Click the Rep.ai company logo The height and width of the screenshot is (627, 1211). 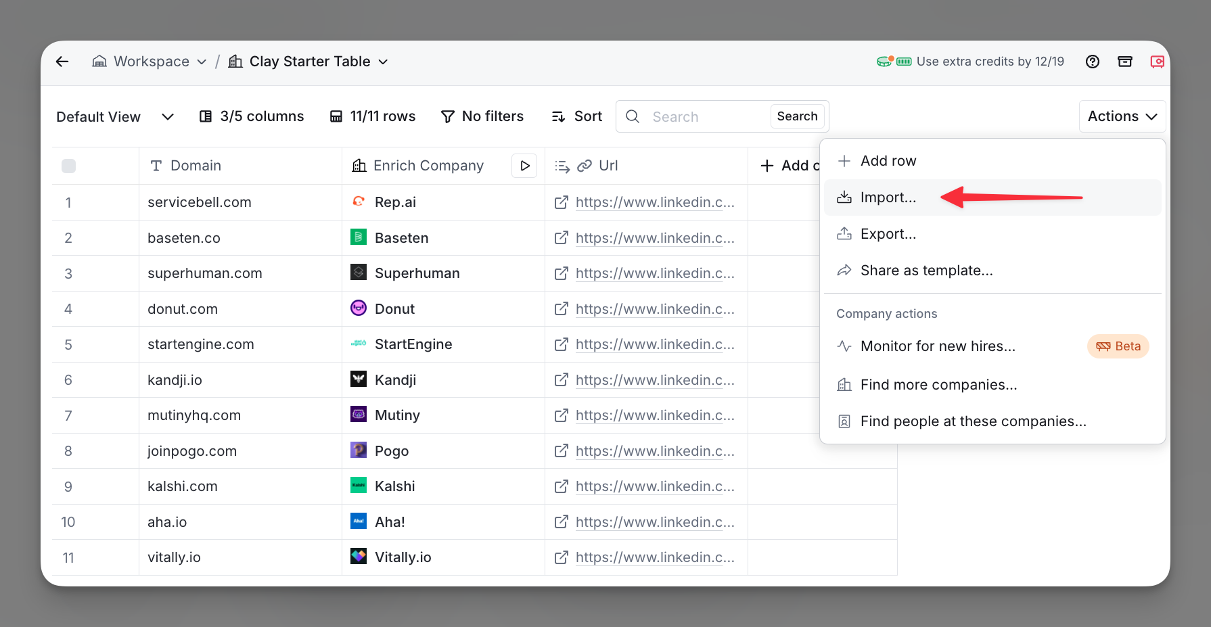(x=359, y=202)
